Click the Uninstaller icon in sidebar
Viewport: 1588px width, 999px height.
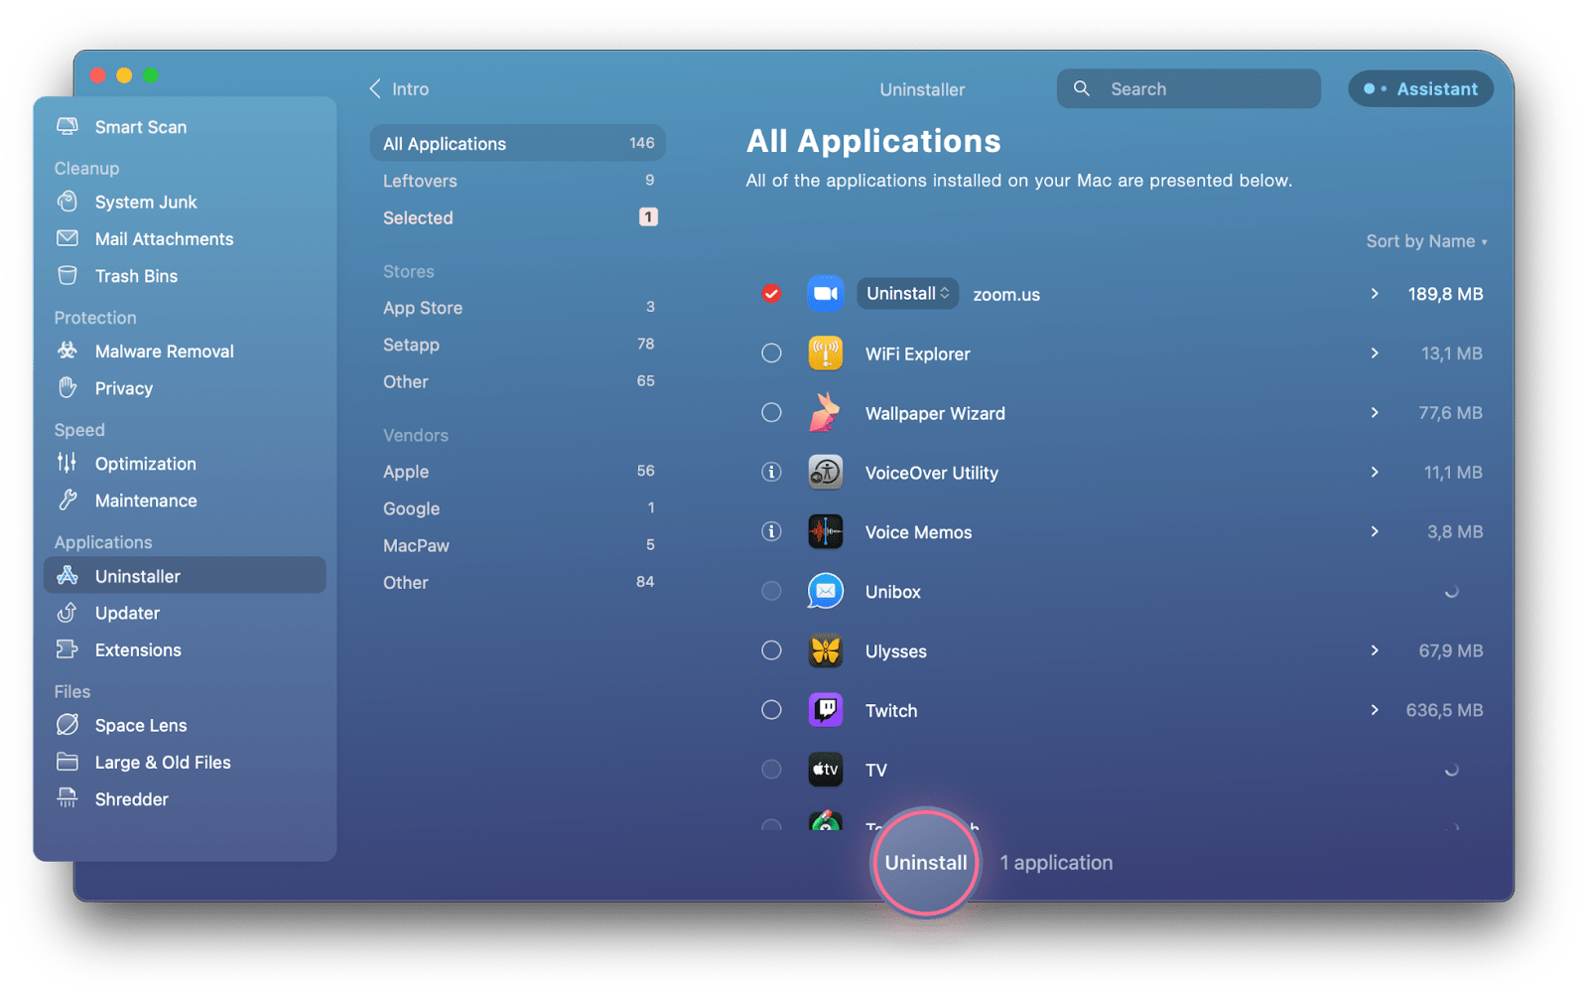point(67,575)
